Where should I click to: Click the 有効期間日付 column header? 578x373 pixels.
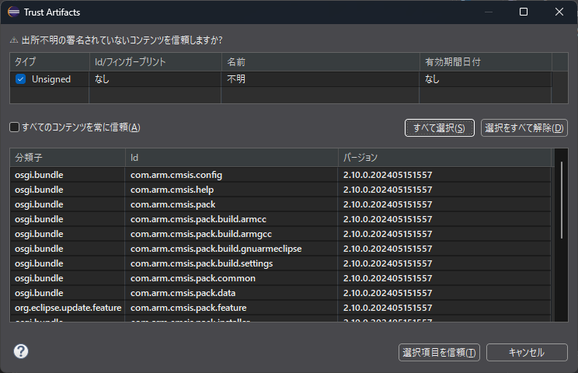click(x=486, y=62)
